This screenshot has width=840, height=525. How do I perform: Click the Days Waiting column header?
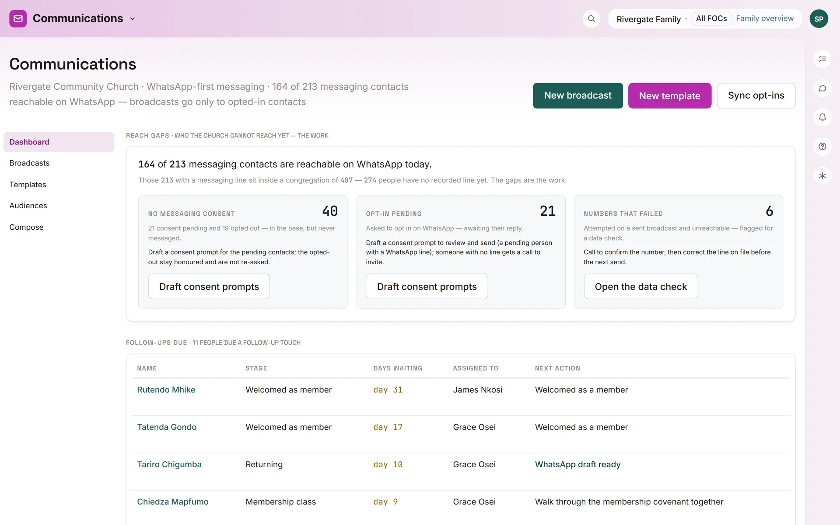(398, 368)
